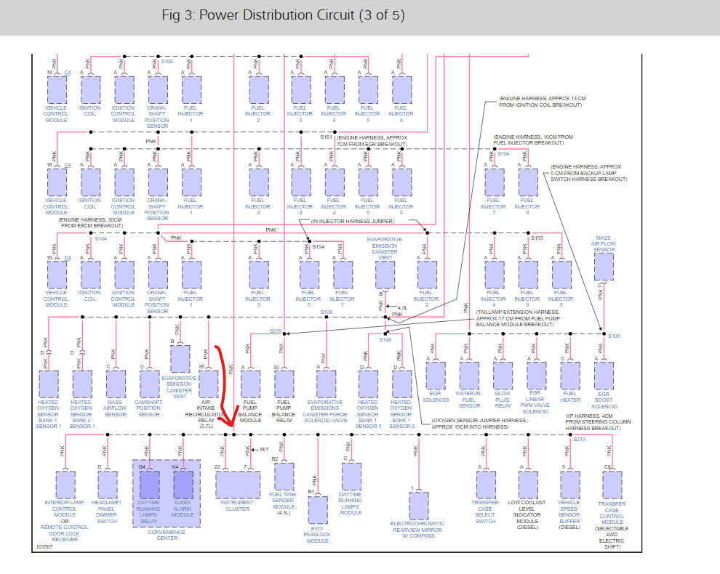Click the Electrochromatic Rearview Mirror W/ Compass label
Image resolution: width=720 pixels, height=574 pixels.
[x=417, y=530]
